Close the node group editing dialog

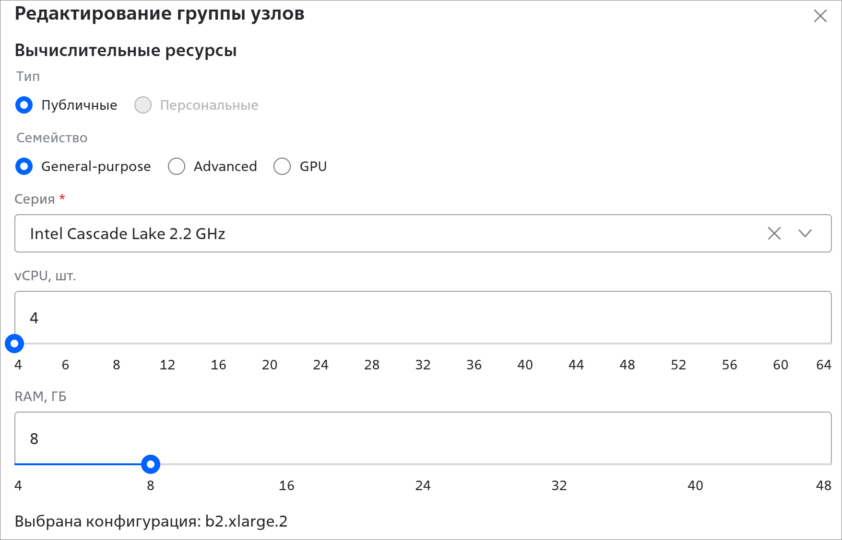[x=820, y=16]
